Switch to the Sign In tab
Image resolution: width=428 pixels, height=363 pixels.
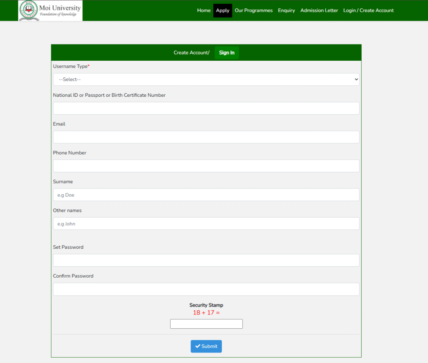pyautogui.click(x=227, y=52)
